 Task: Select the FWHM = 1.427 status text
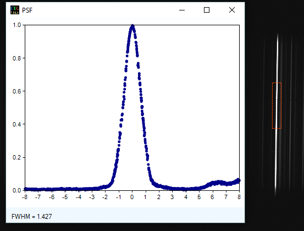[x=31, y=217]
